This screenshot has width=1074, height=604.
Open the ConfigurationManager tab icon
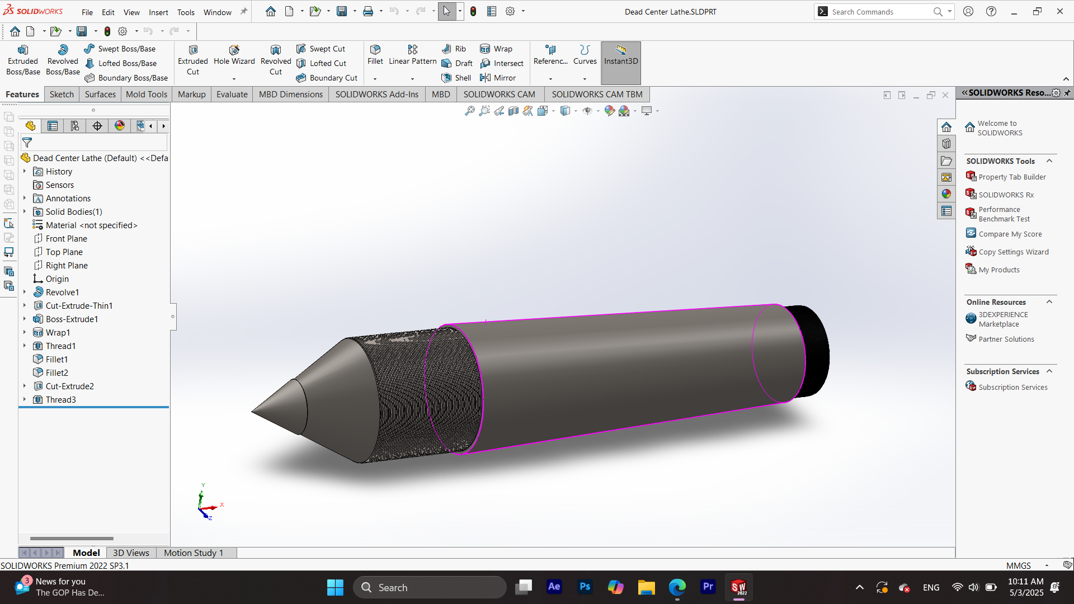tap(75, 126)
